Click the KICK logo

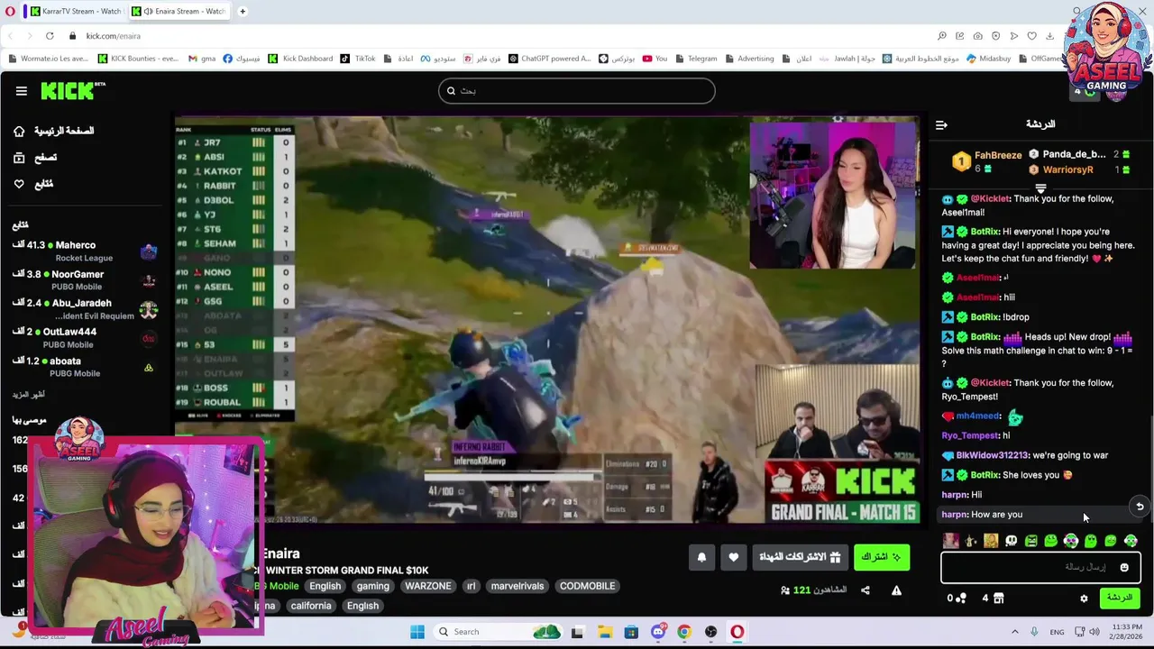72,90
